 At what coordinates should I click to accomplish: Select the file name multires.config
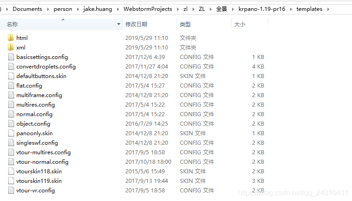[36, 105]
